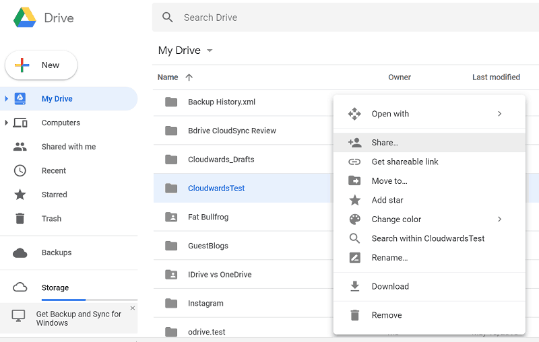
Task: Click the Search Drive input field
Action: point(346,18)
